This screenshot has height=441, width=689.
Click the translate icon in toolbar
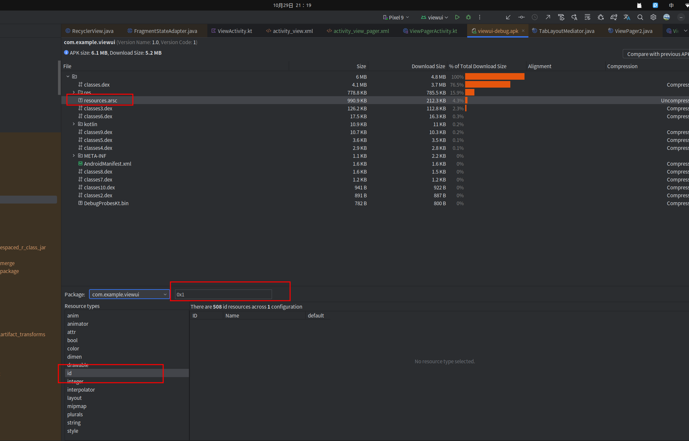point(627,17)
